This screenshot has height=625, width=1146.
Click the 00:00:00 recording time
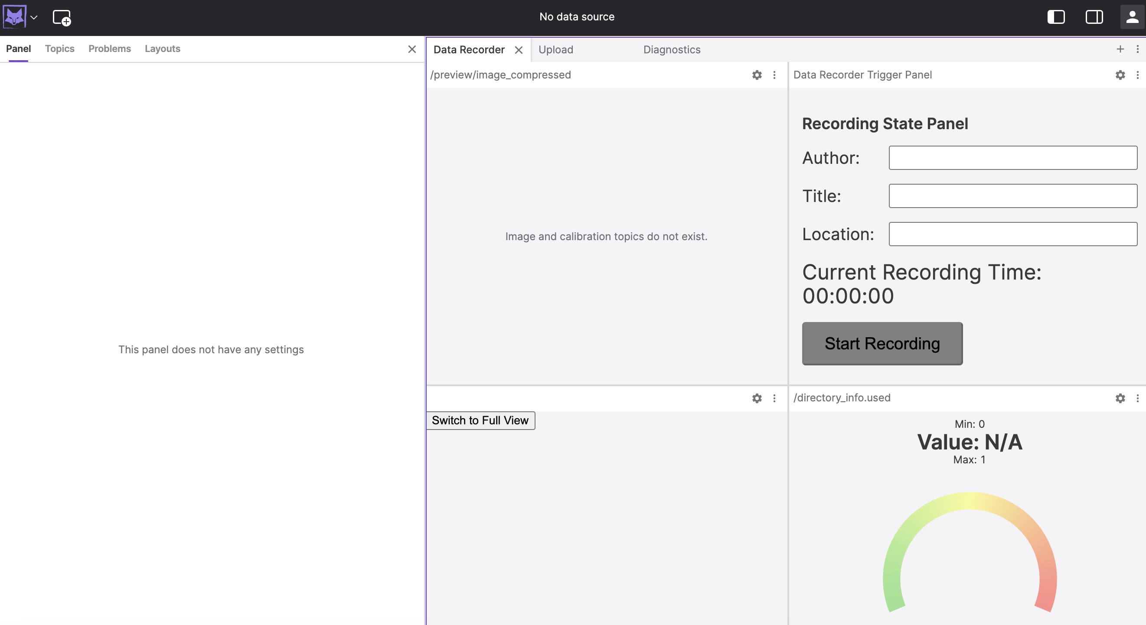point(848,296)
